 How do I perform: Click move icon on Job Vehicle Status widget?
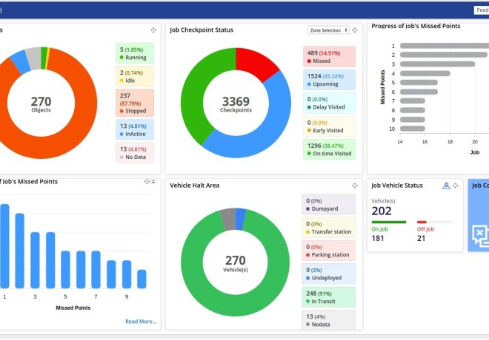(456, 186)
